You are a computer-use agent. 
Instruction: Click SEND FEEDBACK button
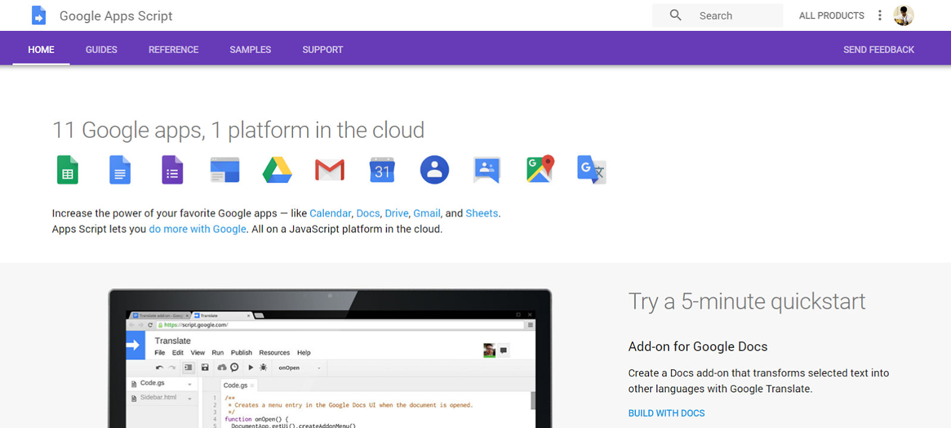[878, 49]
